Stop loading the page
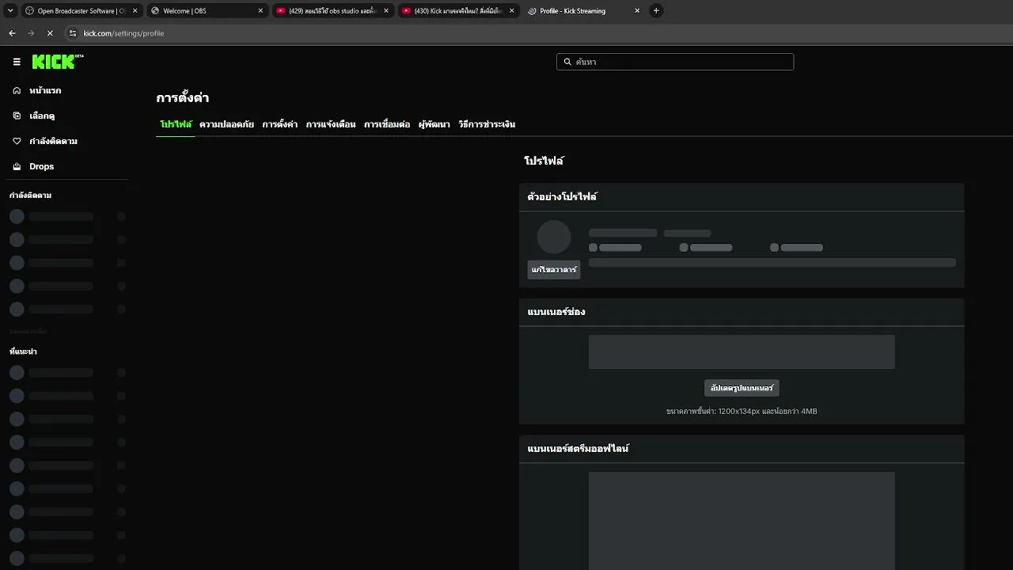Image resolution: width=1013 pixels, height=570 pixels. (50, 33)
